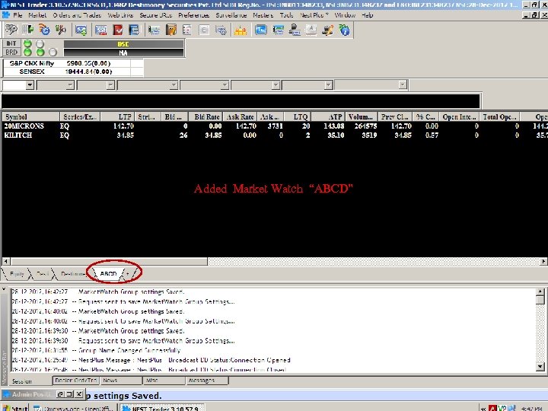Click the checklist toolbar icon
548x411 pixels.
click(x=187, y=30)
